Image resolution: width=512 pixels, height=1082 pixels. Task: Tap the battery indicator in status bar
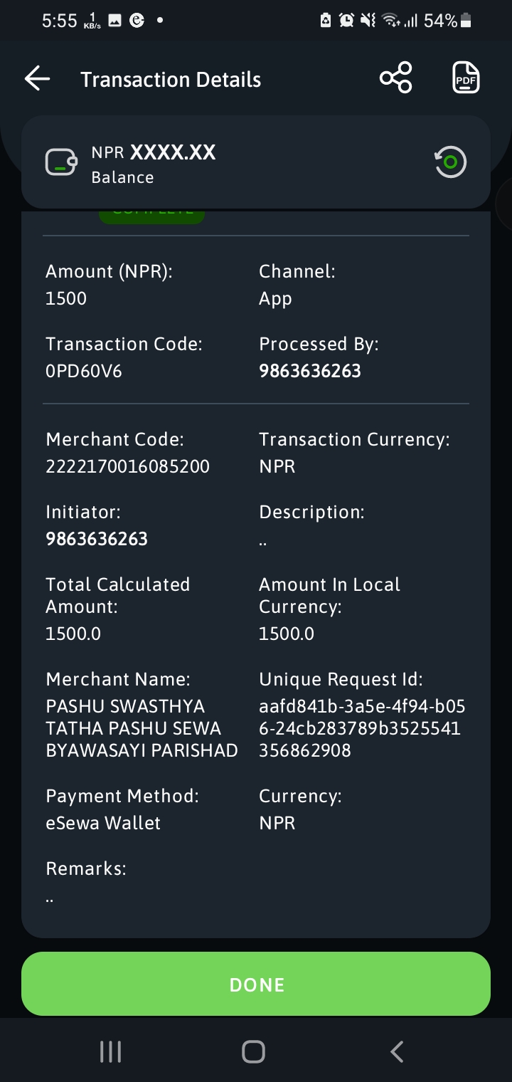[466, 21]
